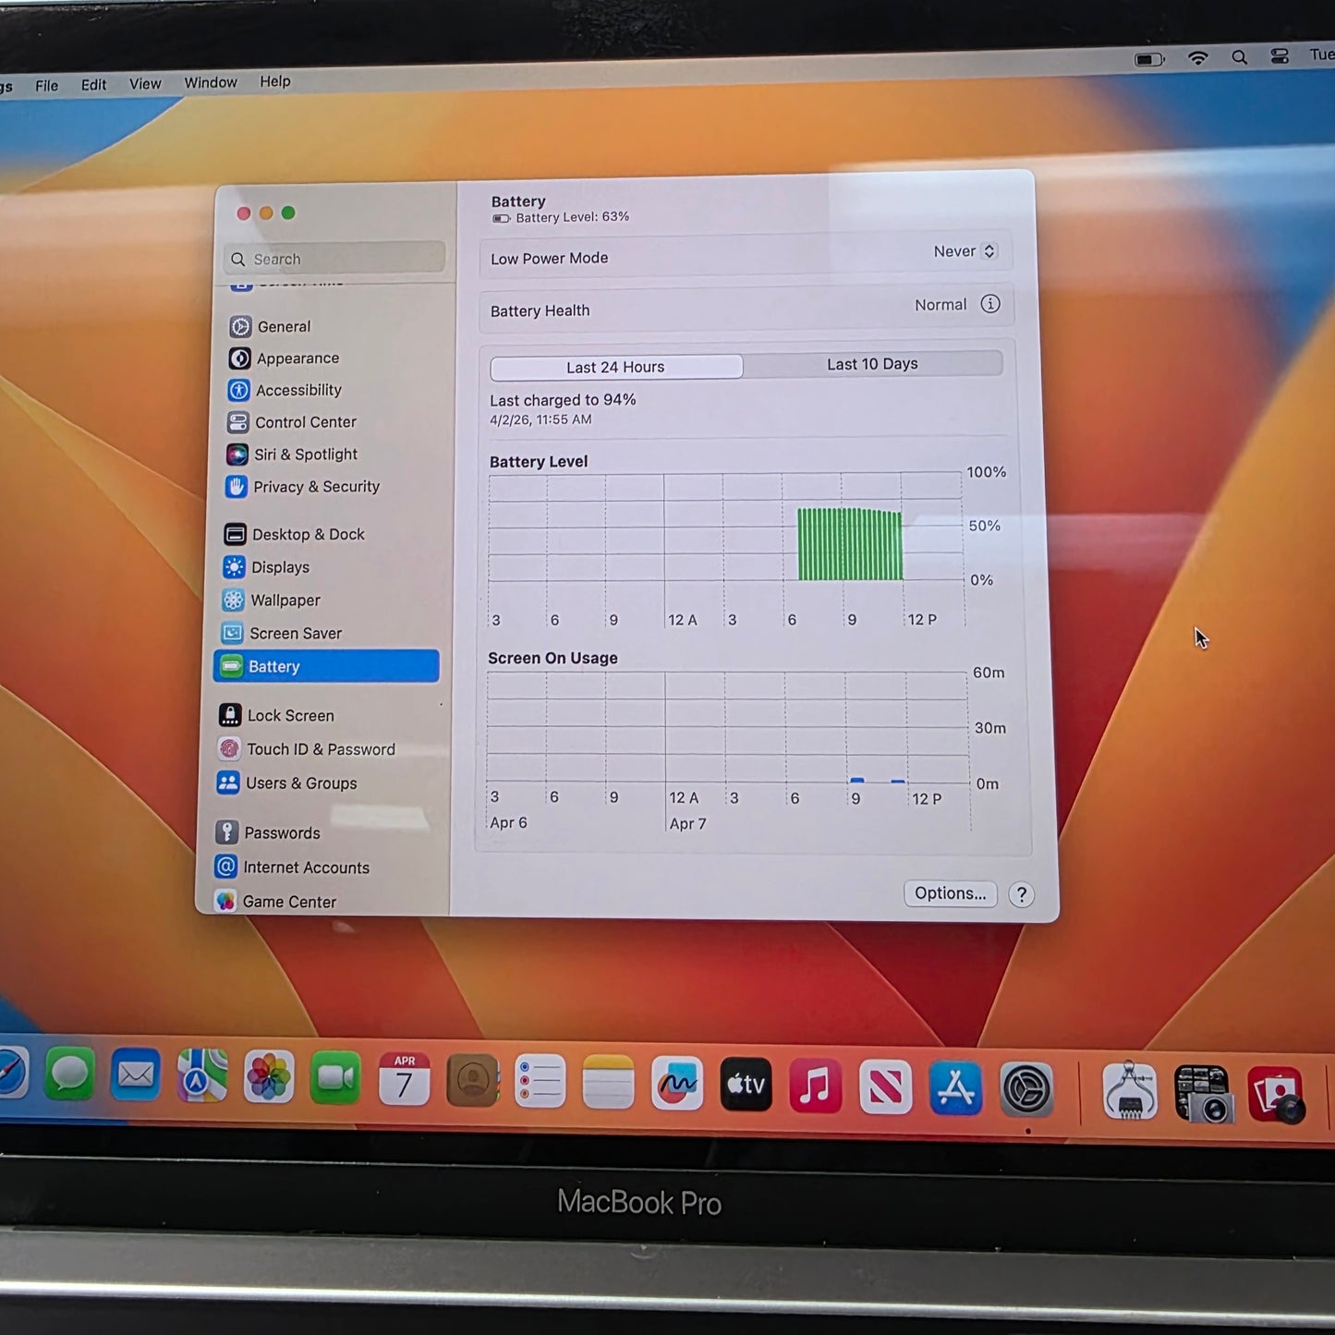Open Privacy & Security settings
Viewport: 1335px width, 1335px height.
pyautogui.click(x=316, y=487)
